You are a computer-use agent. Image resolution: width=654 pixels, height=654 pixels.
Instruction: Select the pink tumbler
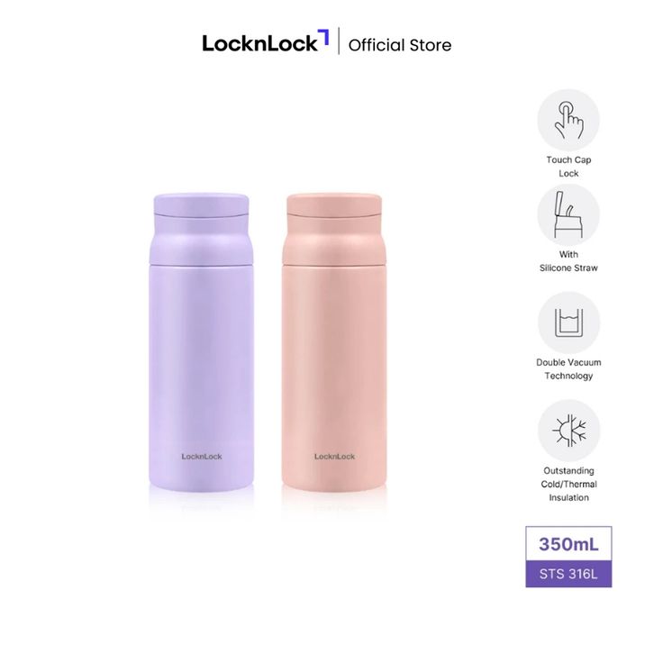[334, 341]
